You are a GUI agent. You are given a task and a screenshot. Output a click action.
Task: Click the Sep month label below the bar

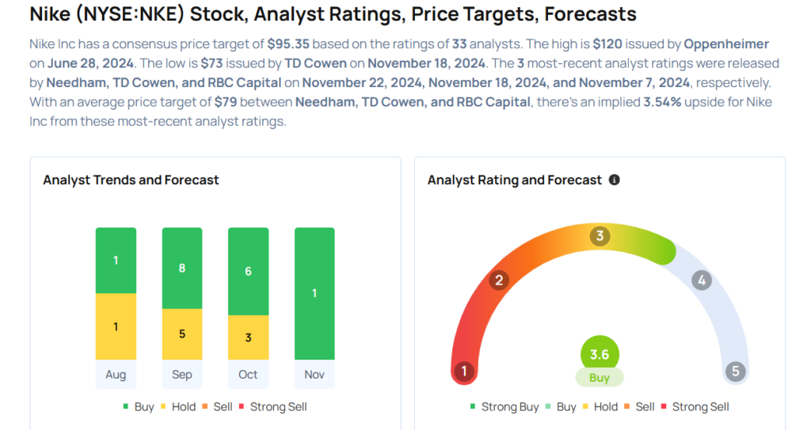tap(181, 375)
